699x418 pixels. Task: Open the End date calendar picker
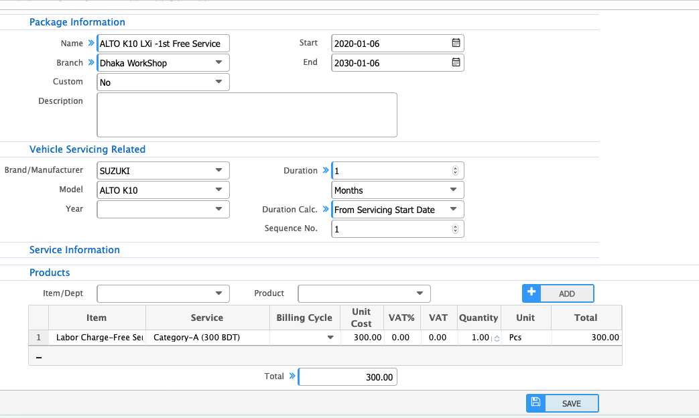[456, 62]
